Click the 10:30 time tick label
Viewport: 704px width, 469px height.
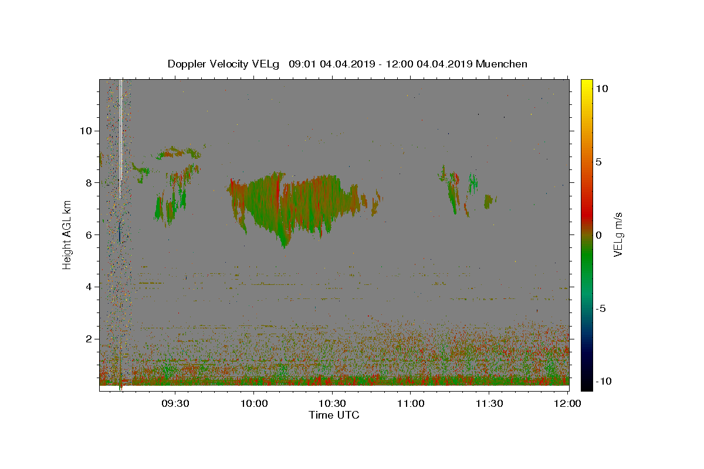pos(332,403)
